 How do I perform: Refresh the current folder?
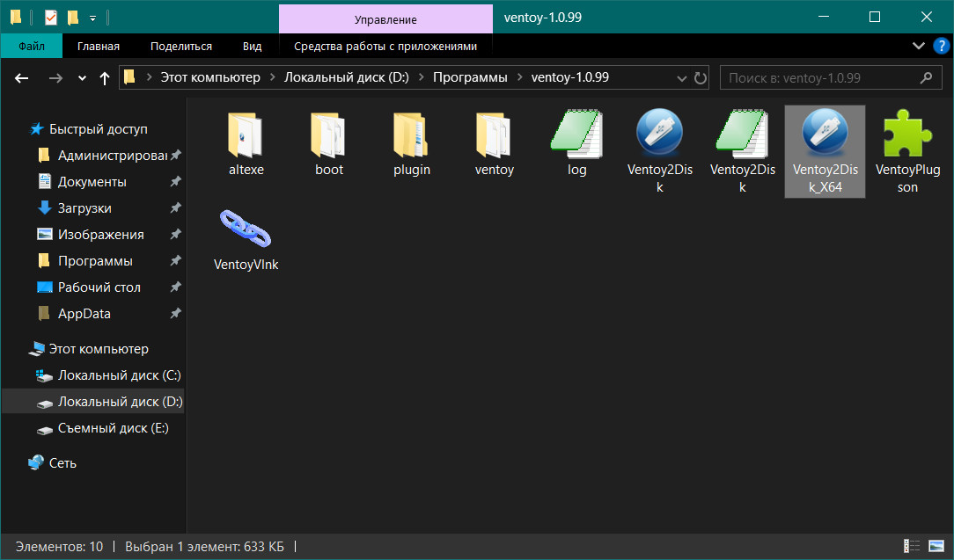(701, 78)
